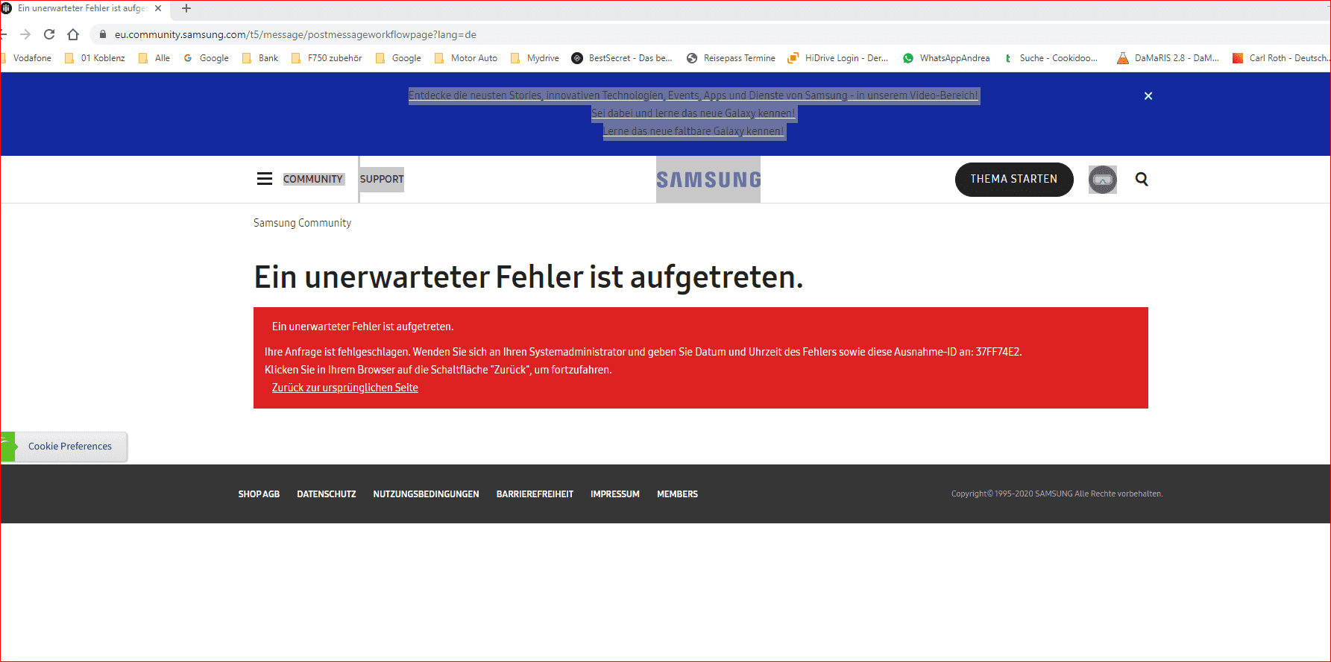1331x662 pixels.
Task: Click the address bar URL
Action: [295, 34]
